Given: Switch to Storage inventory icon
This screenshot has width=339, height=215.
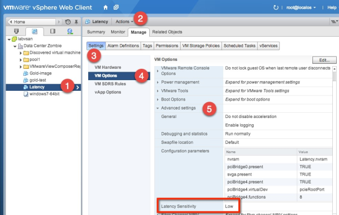Looking at the screenshot, I should 53,32.
